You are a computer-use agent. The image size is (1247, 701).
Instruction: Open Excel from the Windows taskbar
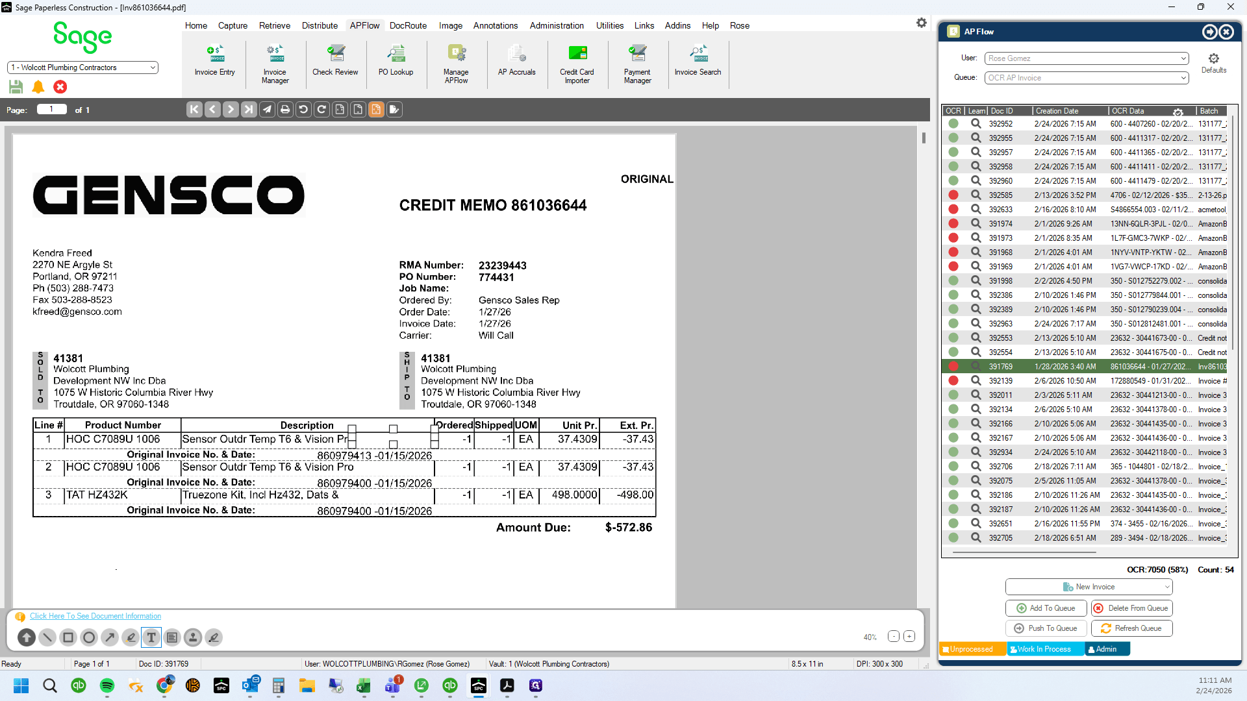click(x=364, y=685)
